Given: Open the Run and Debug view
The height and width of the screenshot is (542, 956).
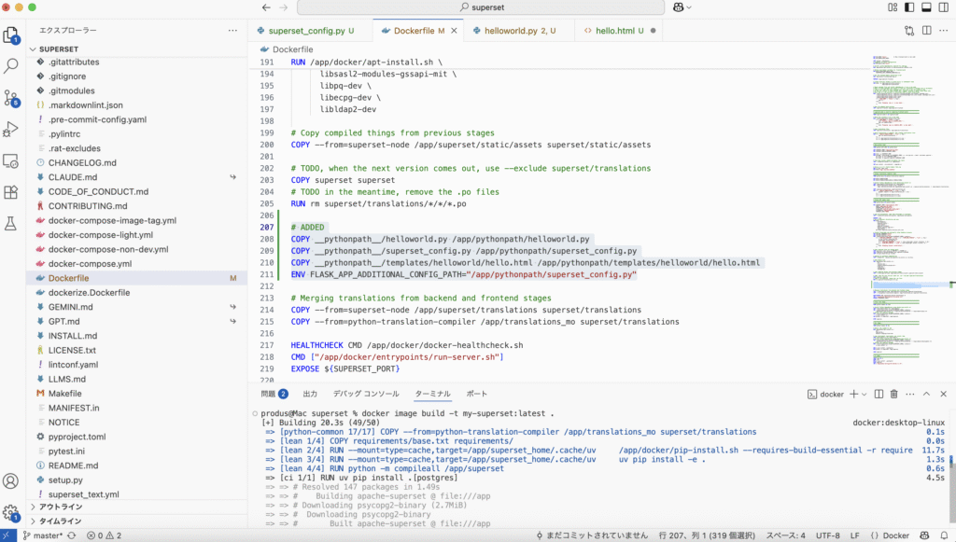Looking at the screenshot, I should tap(11, 129).
